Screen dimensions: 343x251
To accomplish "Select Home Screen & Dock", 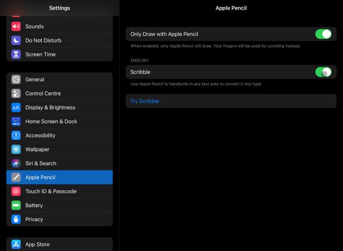I will pyautogui.click(x=60, y=121).
